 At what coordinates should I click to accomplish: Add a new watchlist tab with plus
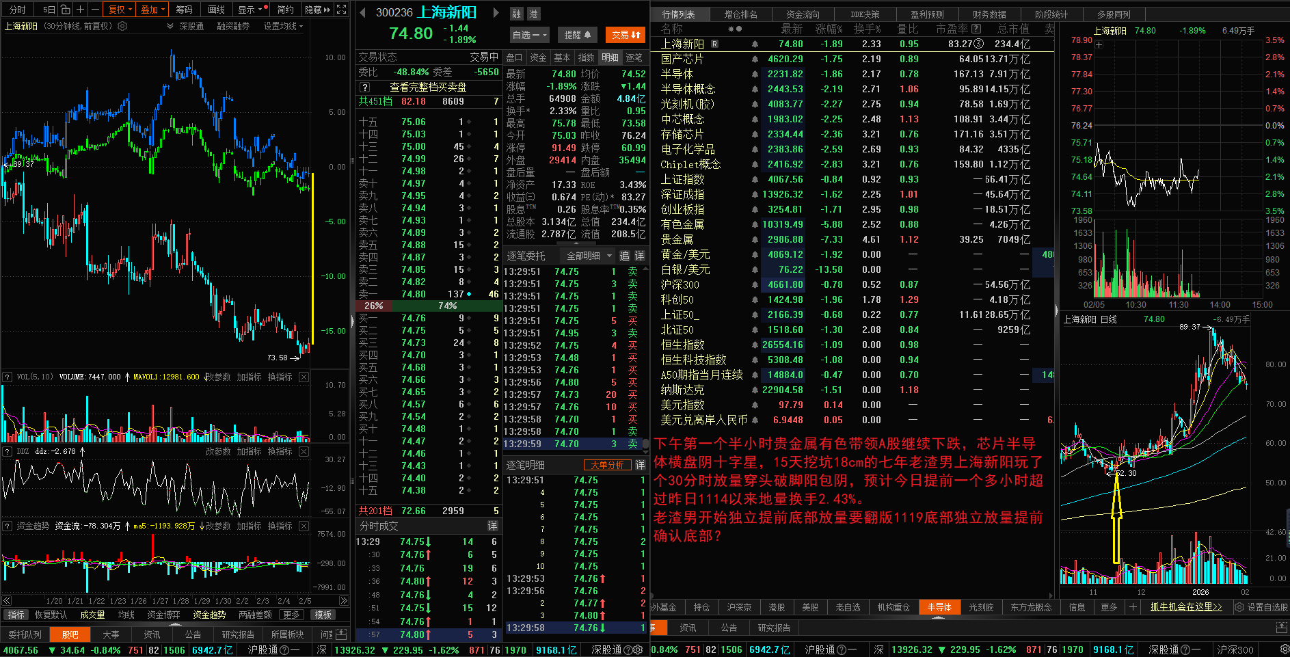pyautogui.click(x=1133, y=607)
